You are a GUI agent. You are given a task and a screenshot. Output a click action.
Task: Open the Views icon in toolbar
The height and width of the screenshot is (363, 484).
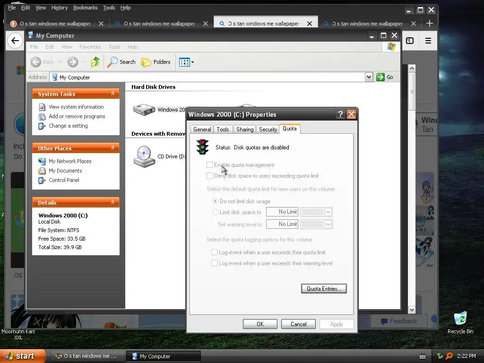pyautogui.click(x=184, y=62)
